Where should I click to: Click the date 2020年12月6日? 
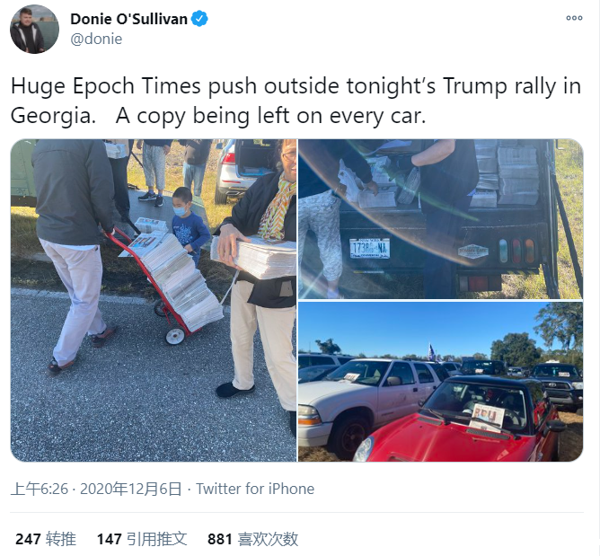[130, 489]
